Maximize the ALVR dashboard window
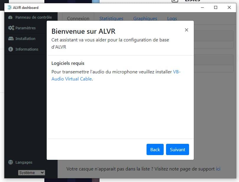This screenshot has height=182, width=239. 216,7
